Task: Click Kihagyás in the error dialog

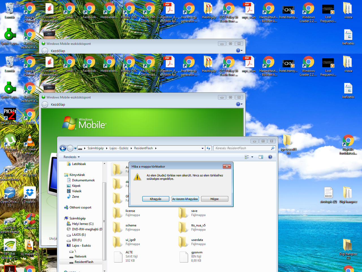Action: point(156,199)
